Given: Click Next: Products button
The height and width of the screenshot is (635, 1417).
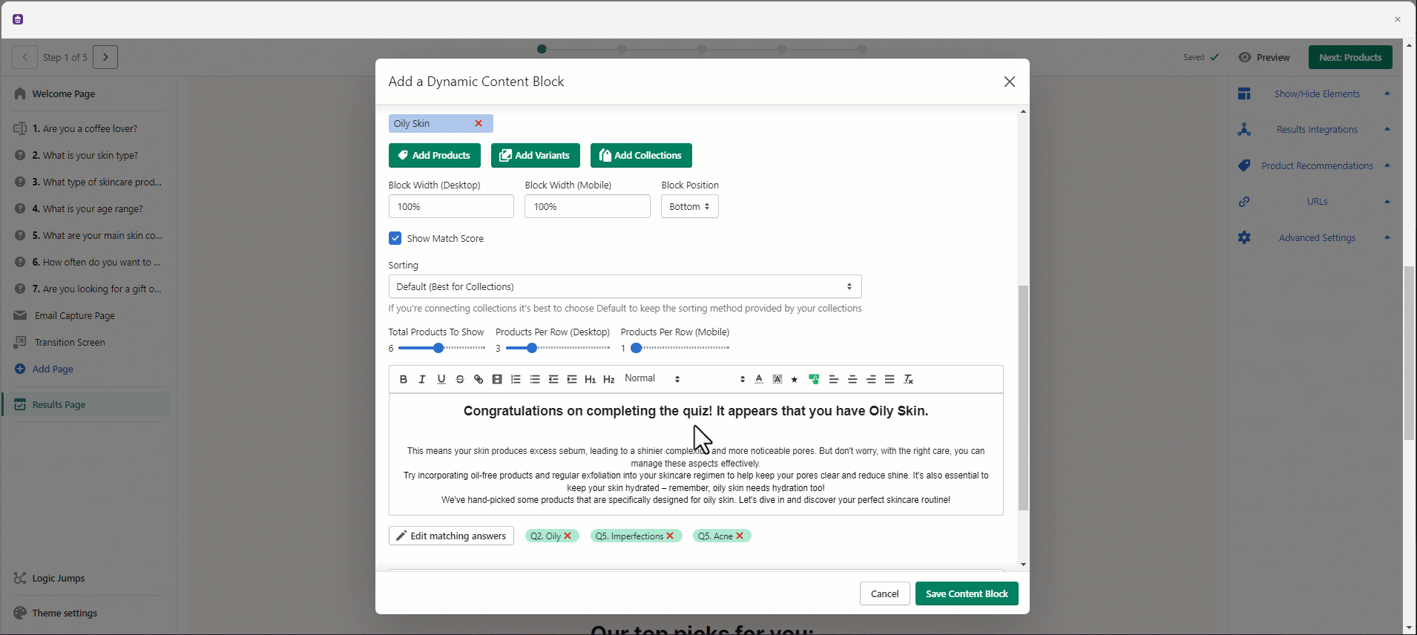Looking at the screenshot, I should (x=1350, y=57).
